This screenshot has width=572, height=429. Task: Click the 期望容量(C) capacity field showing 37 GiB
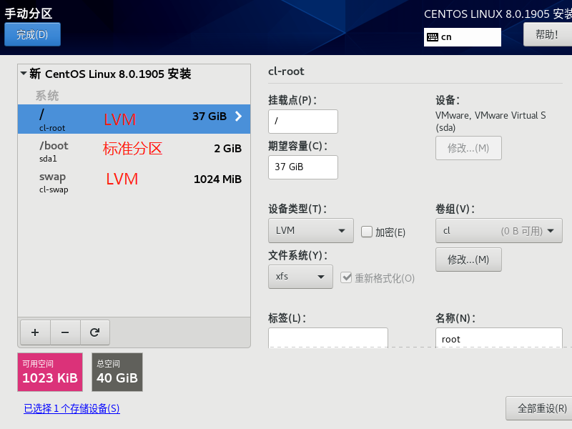click(303, 167)
